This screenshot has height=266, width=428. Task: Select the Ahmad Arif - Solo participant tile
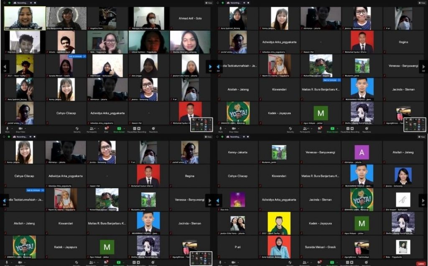(190, 18)
